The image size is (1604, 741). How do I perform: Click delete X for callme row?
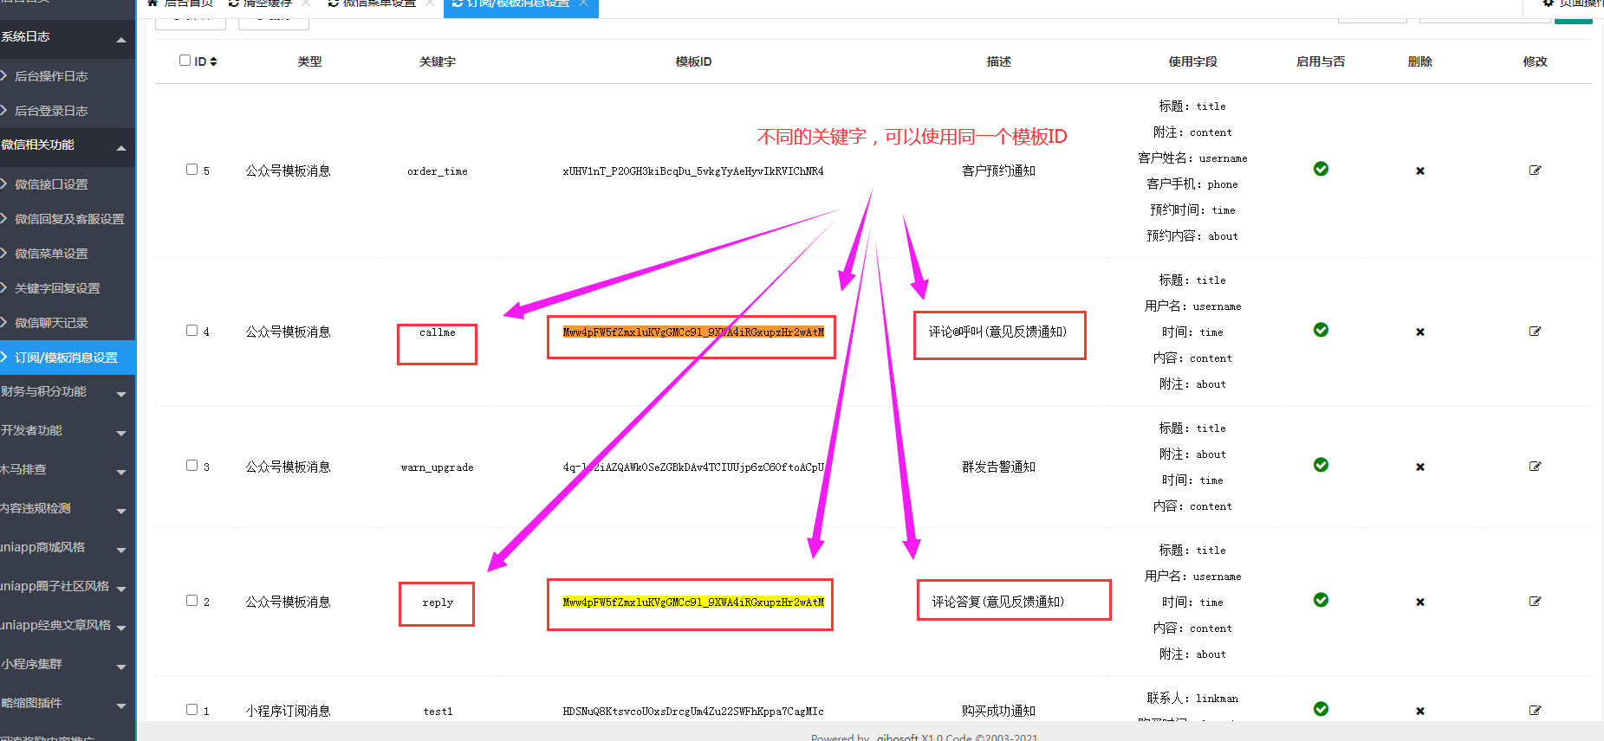click(x=1419, y=332)
